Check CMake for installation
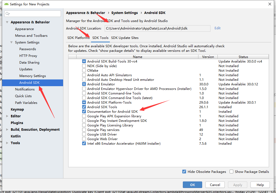The width and height of the screenshot is (276, 193). click(x=83, y=70)
